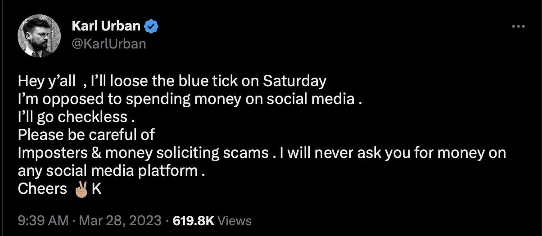Visit the @KarlUrban handle link
Viewport: 542px width, 236px height.
[109, 44]
